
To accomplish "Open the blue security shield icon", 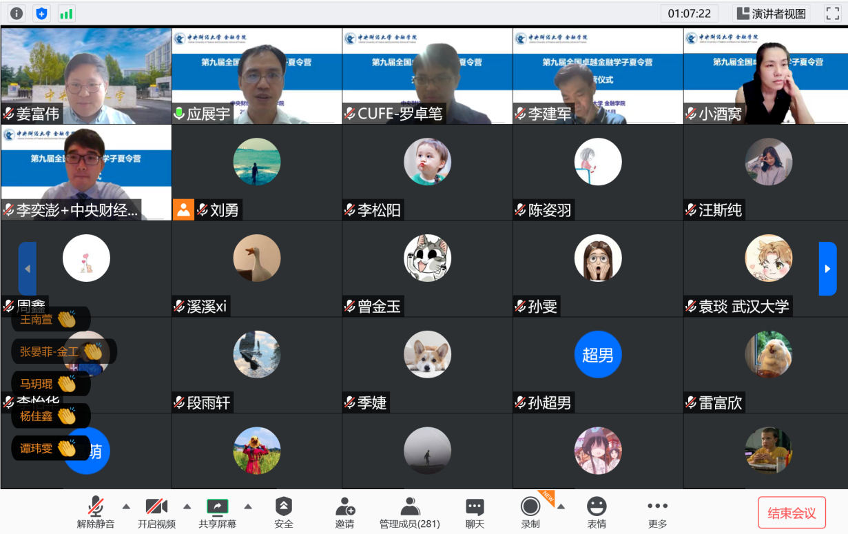I will point(41,13).
